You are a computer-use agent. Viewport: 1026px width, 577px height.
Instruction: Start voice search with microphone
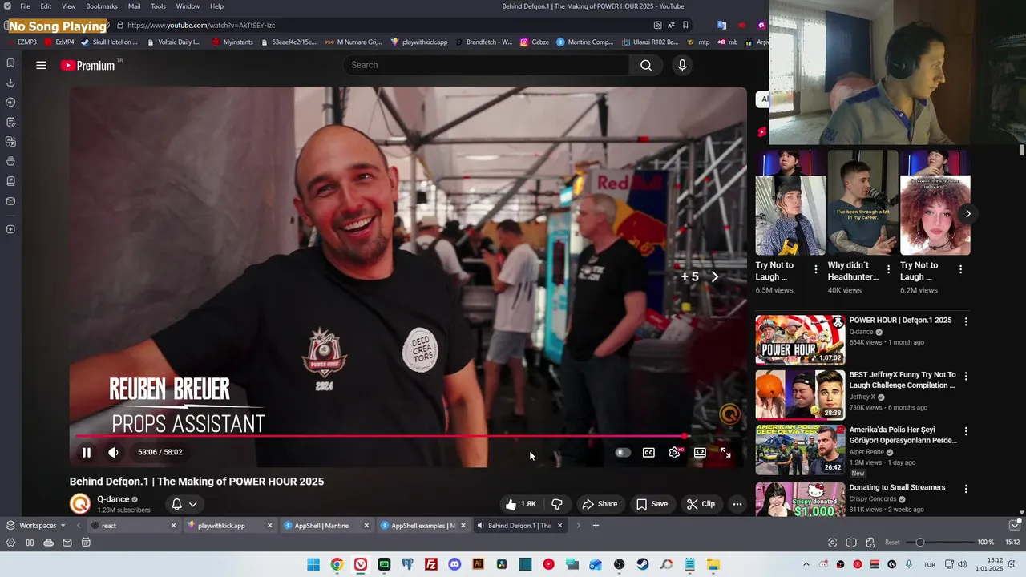[682, 65]
